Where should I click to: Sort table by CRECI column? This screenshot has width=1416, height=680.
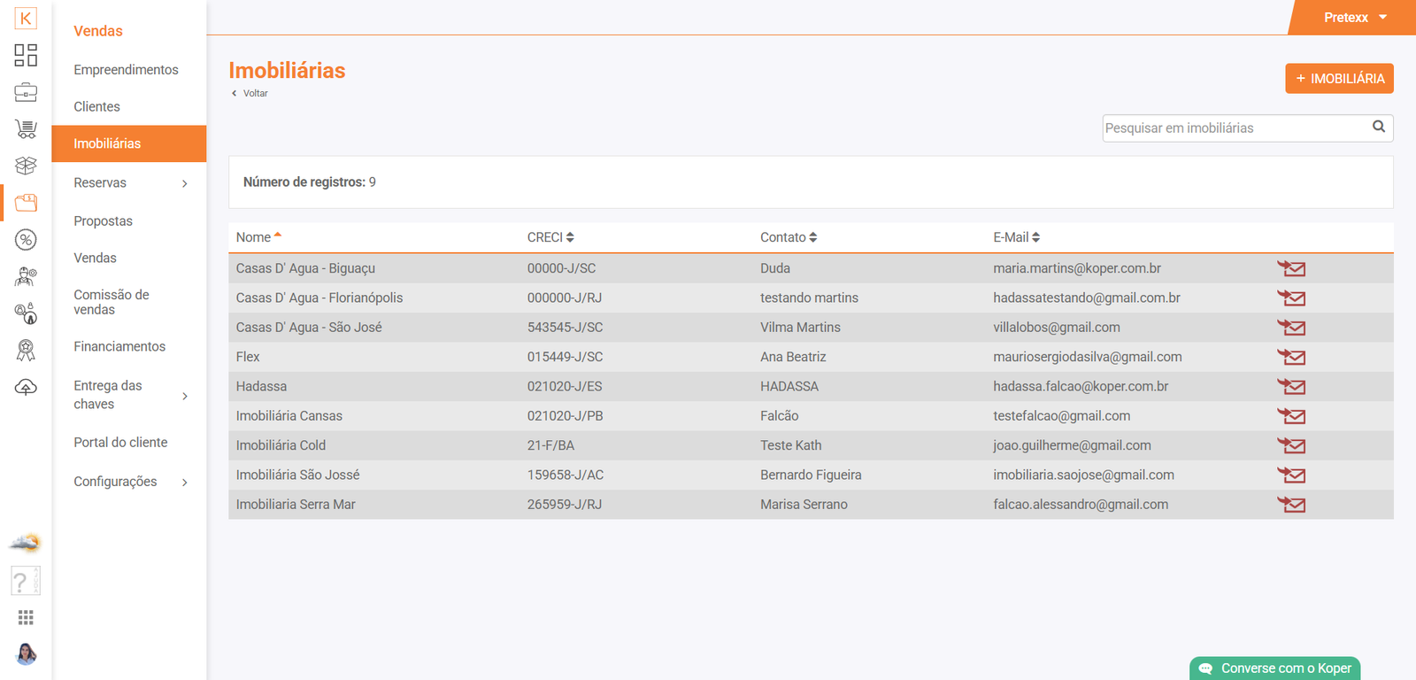550,237
